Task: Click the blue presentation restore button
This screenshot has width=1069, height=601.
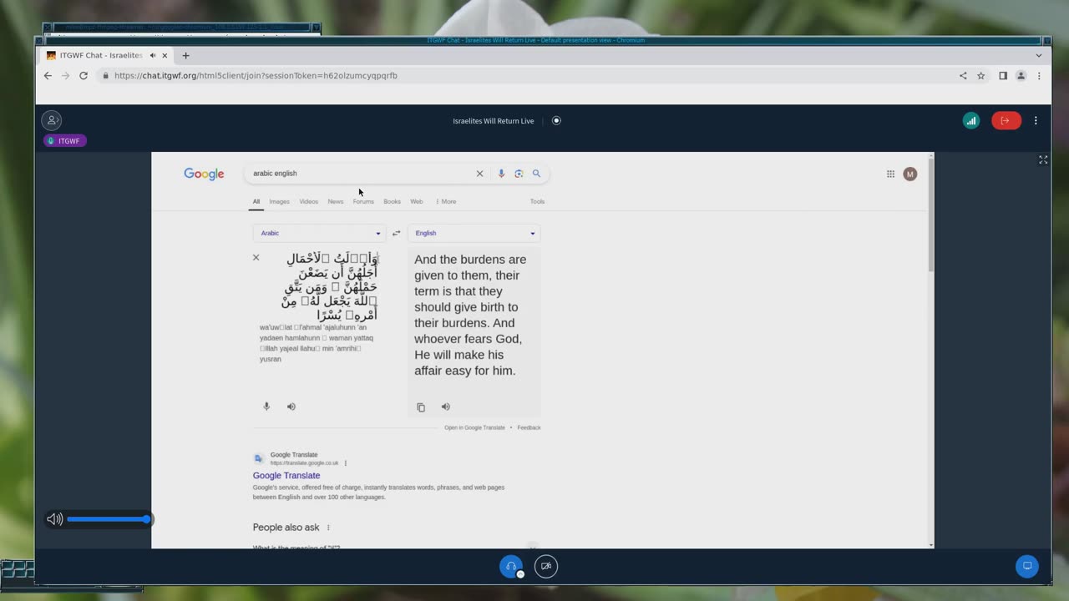Action: pos(1027,566)
